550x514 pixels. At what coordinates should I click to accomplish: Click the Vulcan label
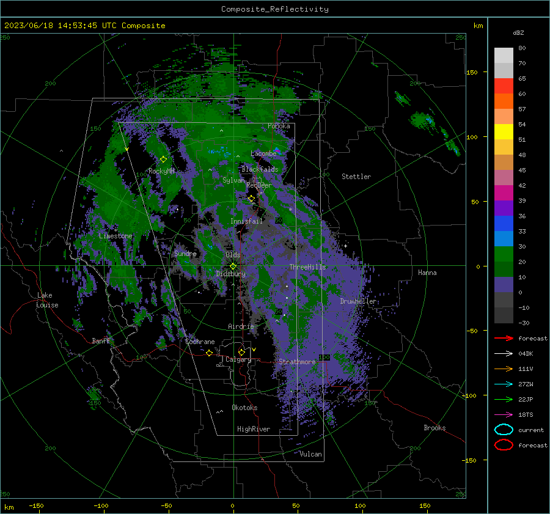click(x=310, y=454)
